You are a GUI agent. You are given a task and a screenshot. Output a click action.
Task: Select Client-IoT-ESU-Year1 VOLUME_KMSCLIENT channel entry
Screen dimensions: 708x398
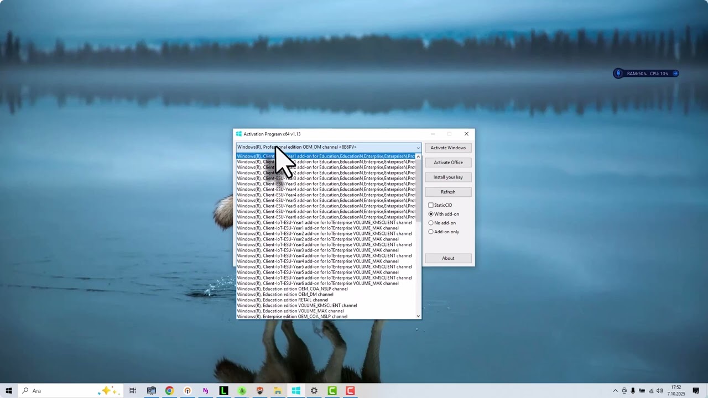[326, 223]
